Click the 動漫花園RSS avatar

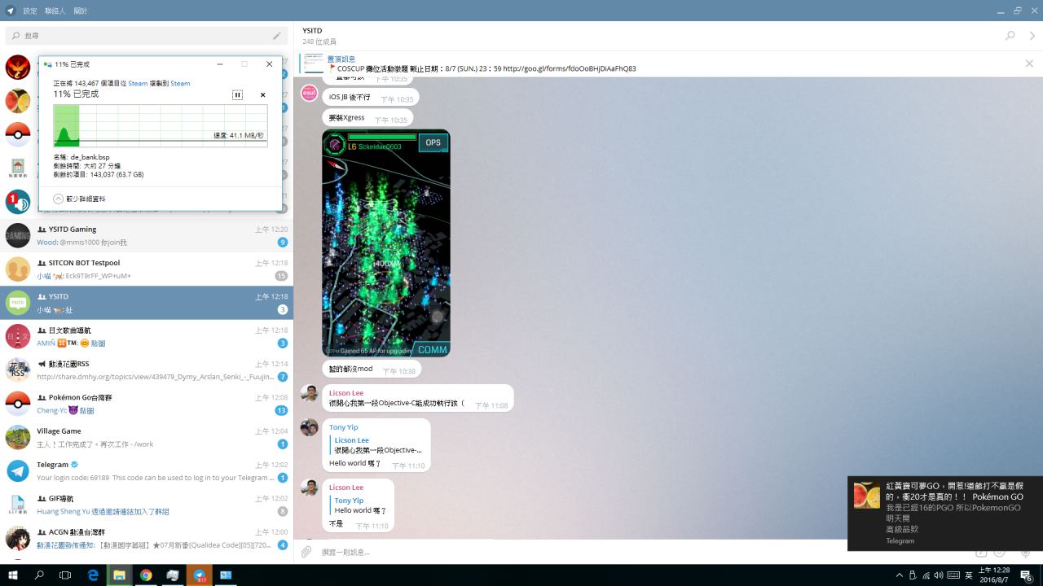18,370
